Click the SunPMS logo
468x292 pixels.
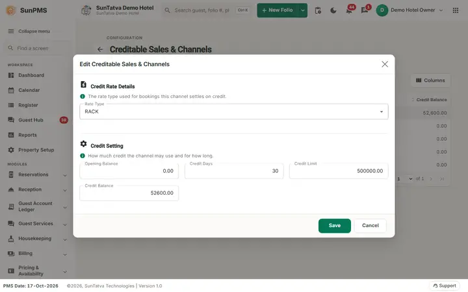pos(11,10)
